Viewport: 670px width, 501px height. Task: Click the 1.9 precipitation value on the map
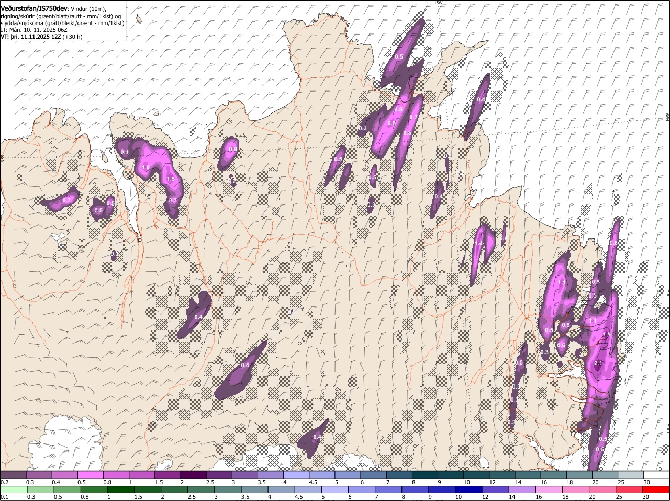click(607, 334)
